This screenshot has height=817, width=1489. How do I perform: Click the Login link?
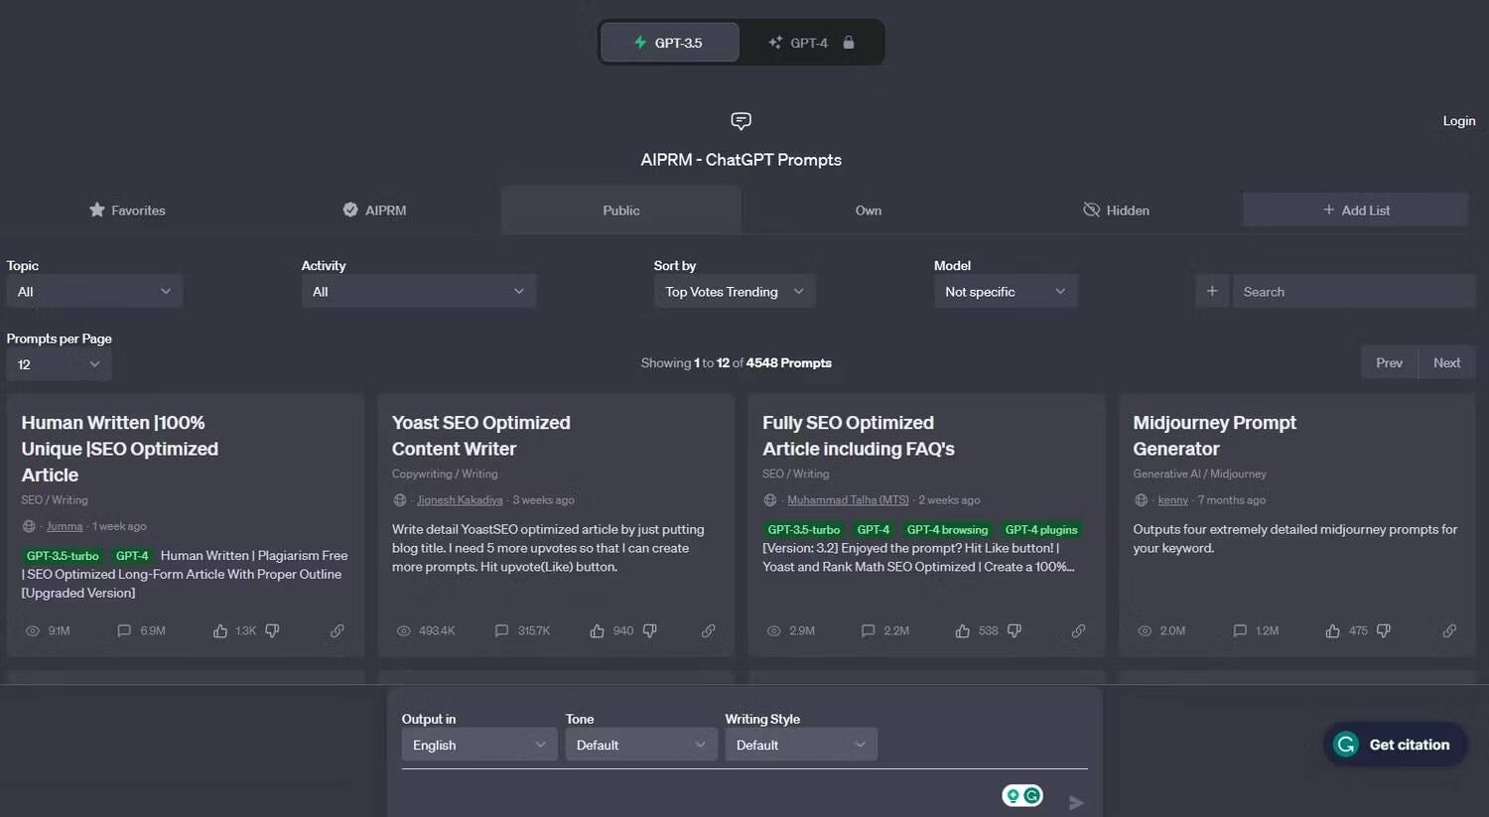(x=1458, y=121)
